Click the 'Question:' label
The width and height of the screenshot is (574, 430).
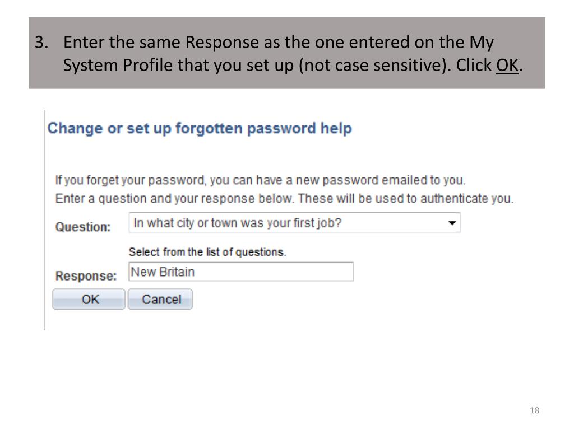(x=83, y=227)
